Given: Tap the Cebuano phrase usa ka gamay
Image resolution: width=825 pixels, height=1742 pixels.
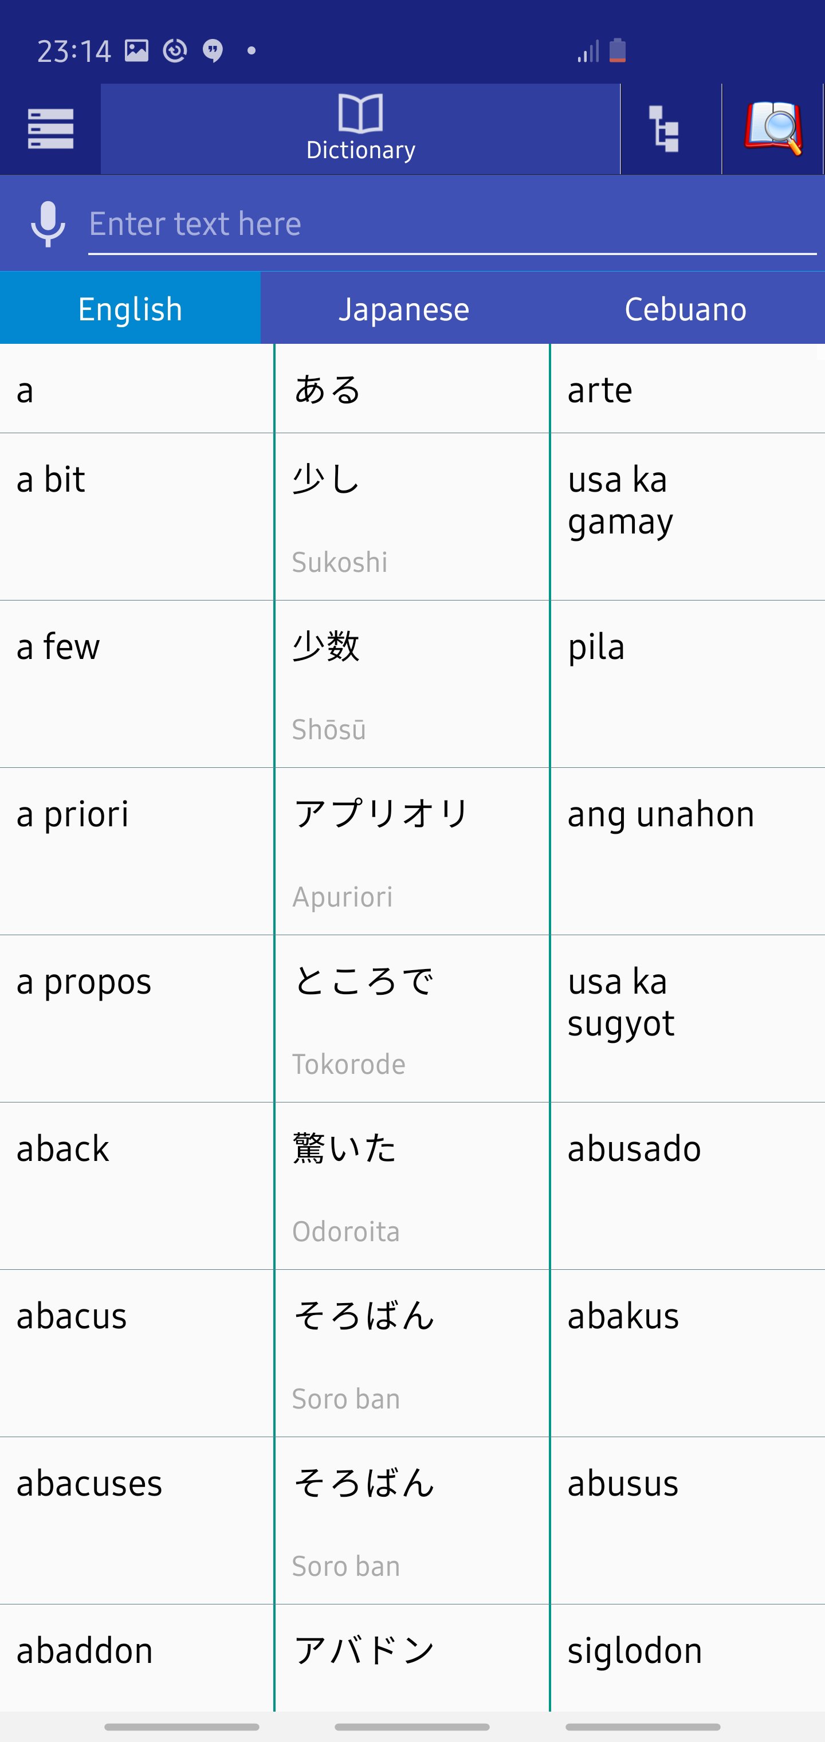Looking at the screenshot, I should [x=619, y=500].
